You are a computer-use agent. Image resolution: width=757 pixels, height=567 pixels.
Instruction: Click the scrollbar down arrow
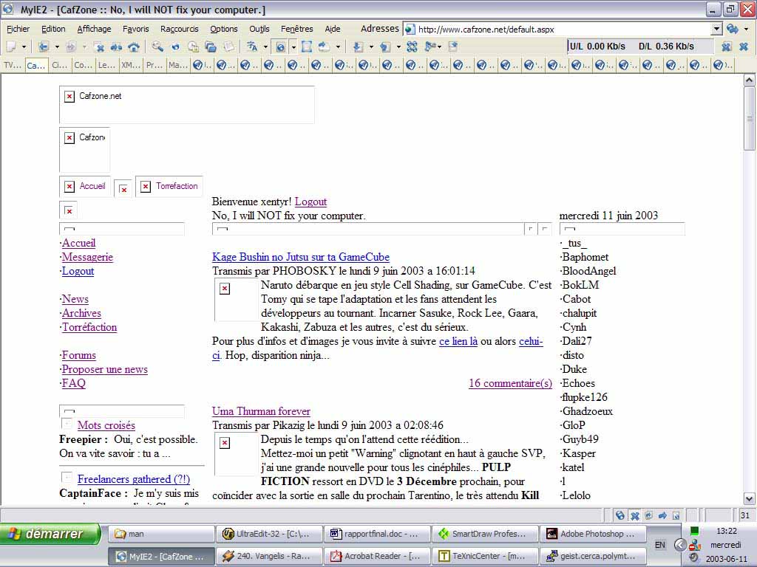point(749,499)
